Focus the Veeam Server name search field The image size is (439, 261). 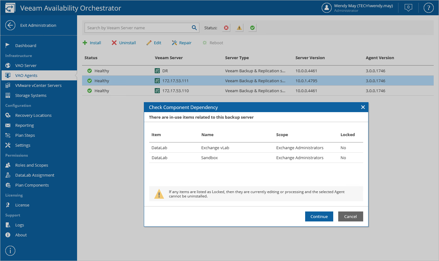(x=137, y=28)
